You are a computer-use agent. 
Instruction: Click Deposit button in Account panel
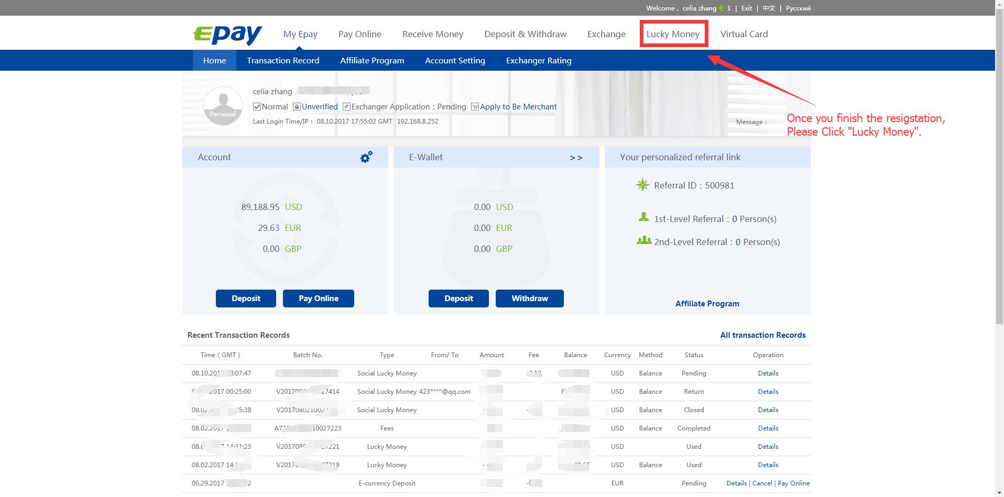[x=246, y=299]
